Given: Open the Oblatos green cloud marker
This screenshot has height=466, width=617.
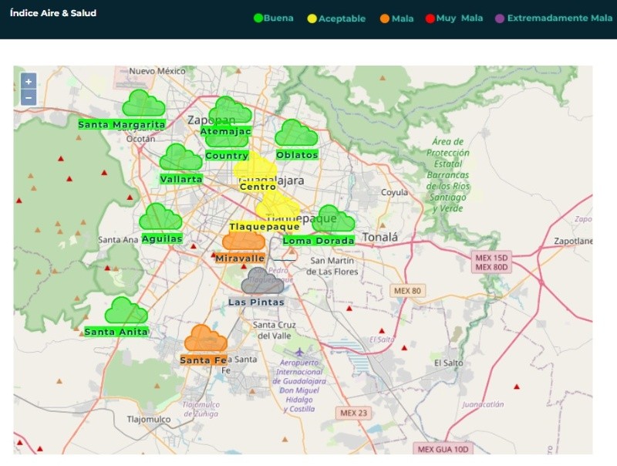Looking at the screenshot, I should [296, 133].
